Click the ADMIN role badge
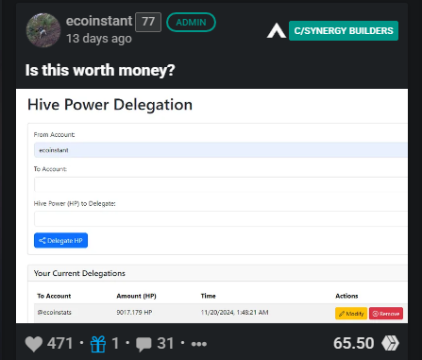This screenshot has height=360, width=422. tap(191, 23)
